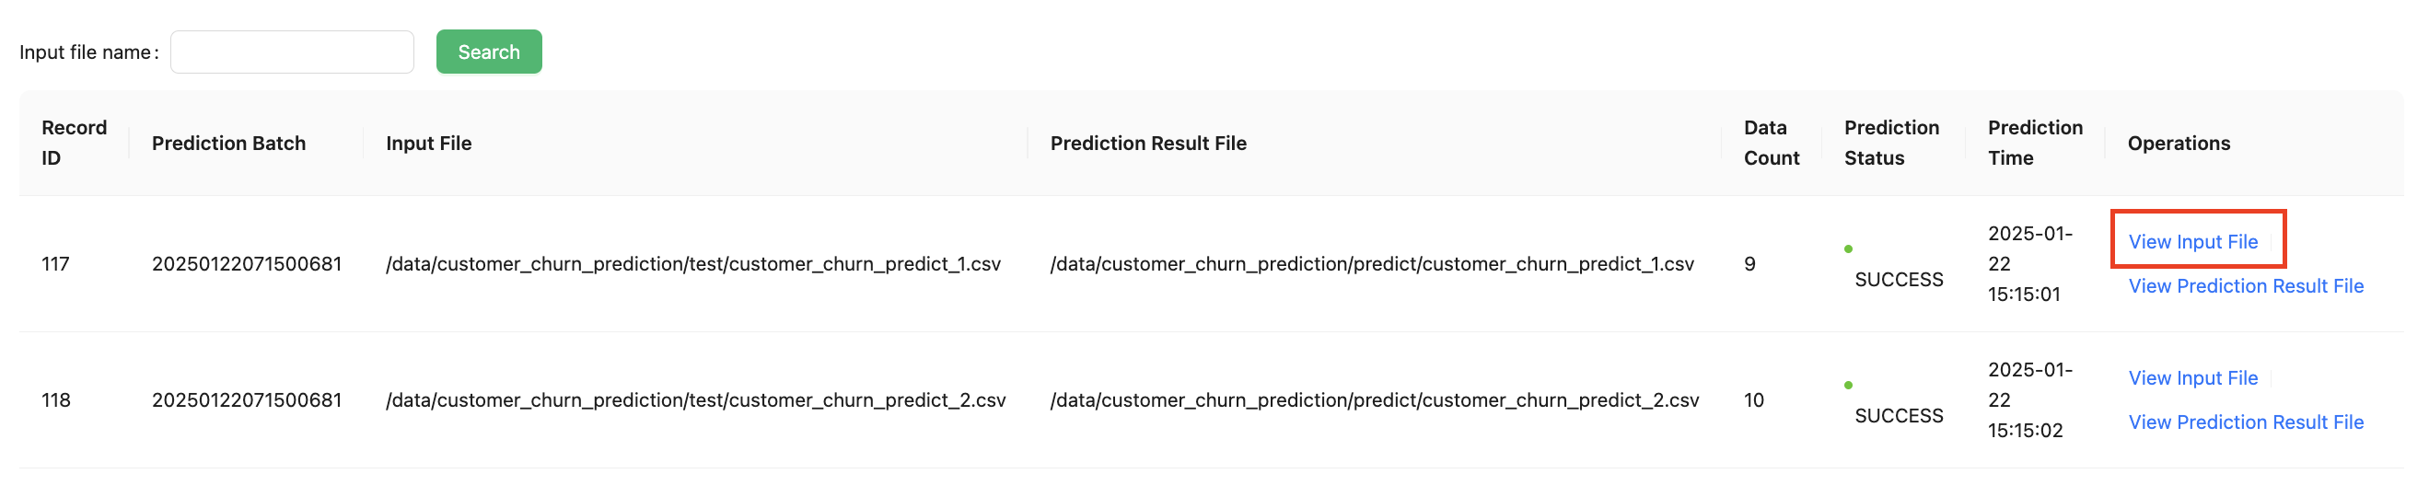The height and width of the screenshot is (497, 2429).
Task: Click the Prediction Status column header
Action: (x=1890, y=143)
